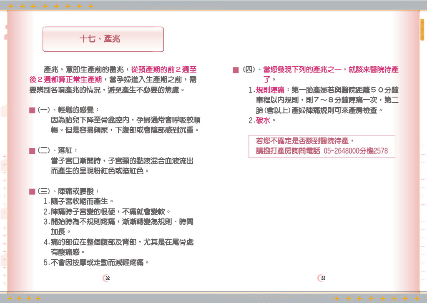
Task: Click the phone number 05-2648000分機2578
Action: coord(355,151)
